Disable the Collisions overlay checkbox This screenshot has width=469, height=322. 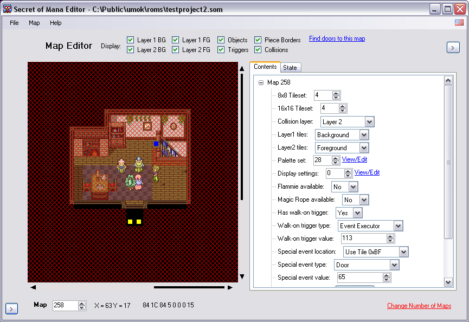[258, 50]
